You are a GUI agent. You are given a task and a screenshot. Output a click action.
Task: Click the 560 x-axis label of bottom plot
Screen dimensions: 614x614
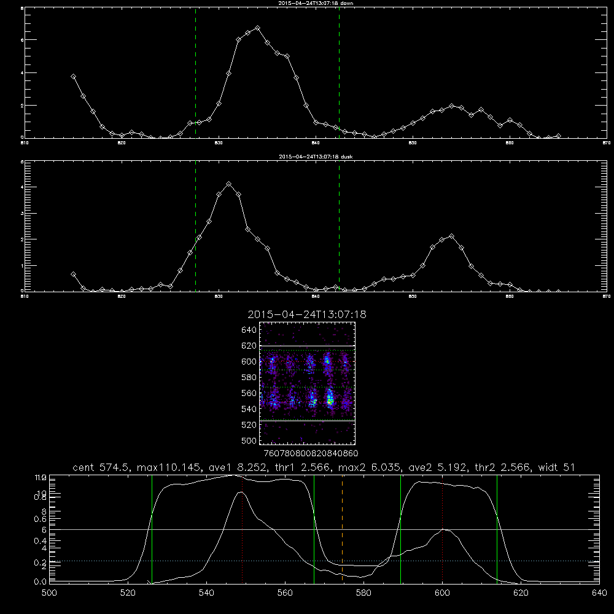(x=285, y=593)
